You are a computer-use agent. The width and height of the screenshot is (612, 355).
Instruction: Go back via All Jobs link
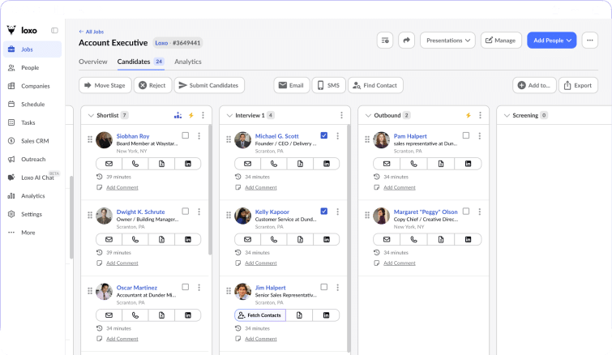coord(92,32)
